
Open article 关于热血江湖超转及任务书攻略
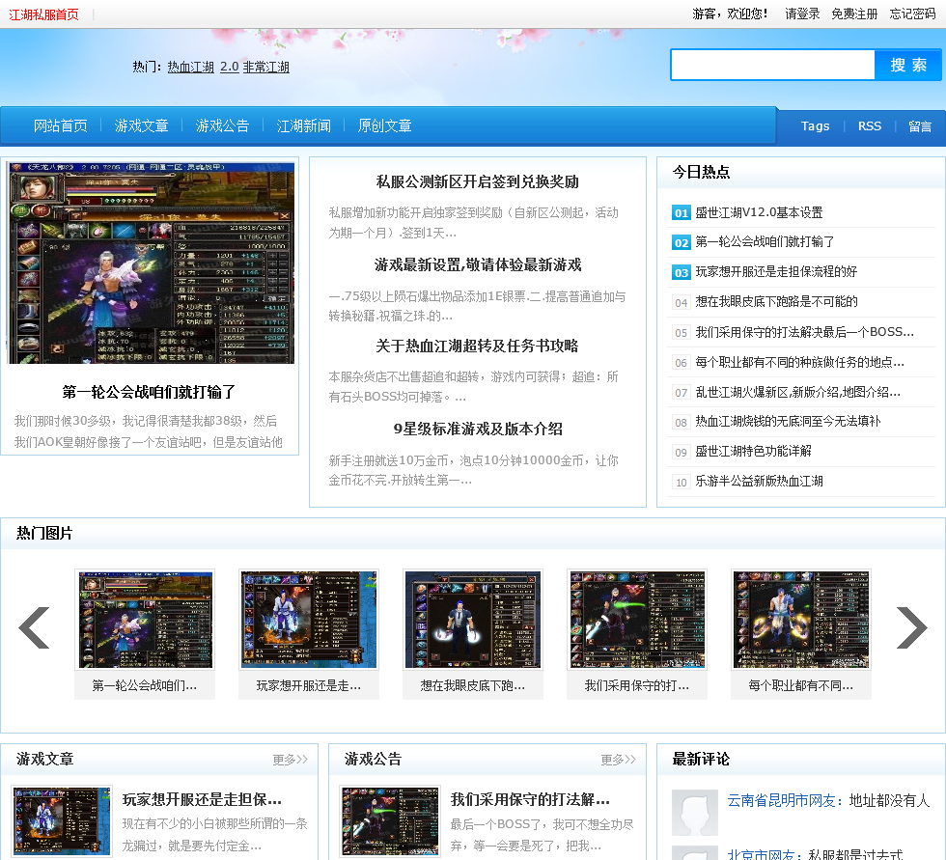[x=477, y=346]
